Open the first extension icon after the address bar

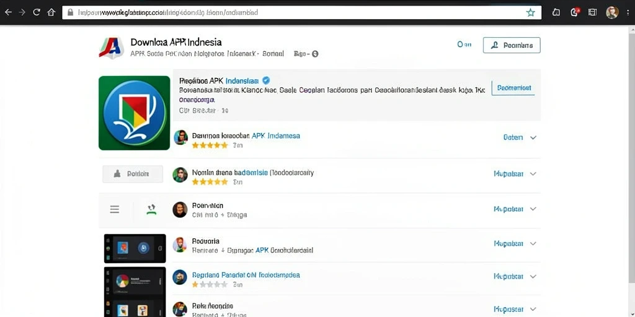[x=556, y=12]
